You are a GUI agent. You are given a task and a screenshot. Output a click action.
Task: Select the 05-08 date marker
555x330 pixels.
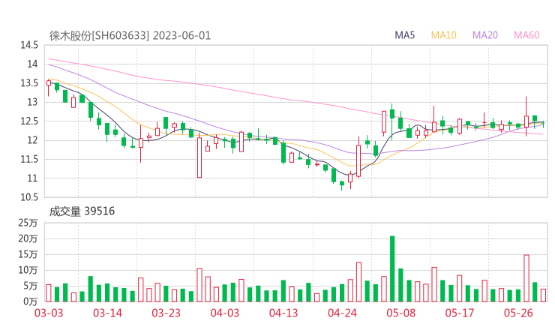click(401, 313)
